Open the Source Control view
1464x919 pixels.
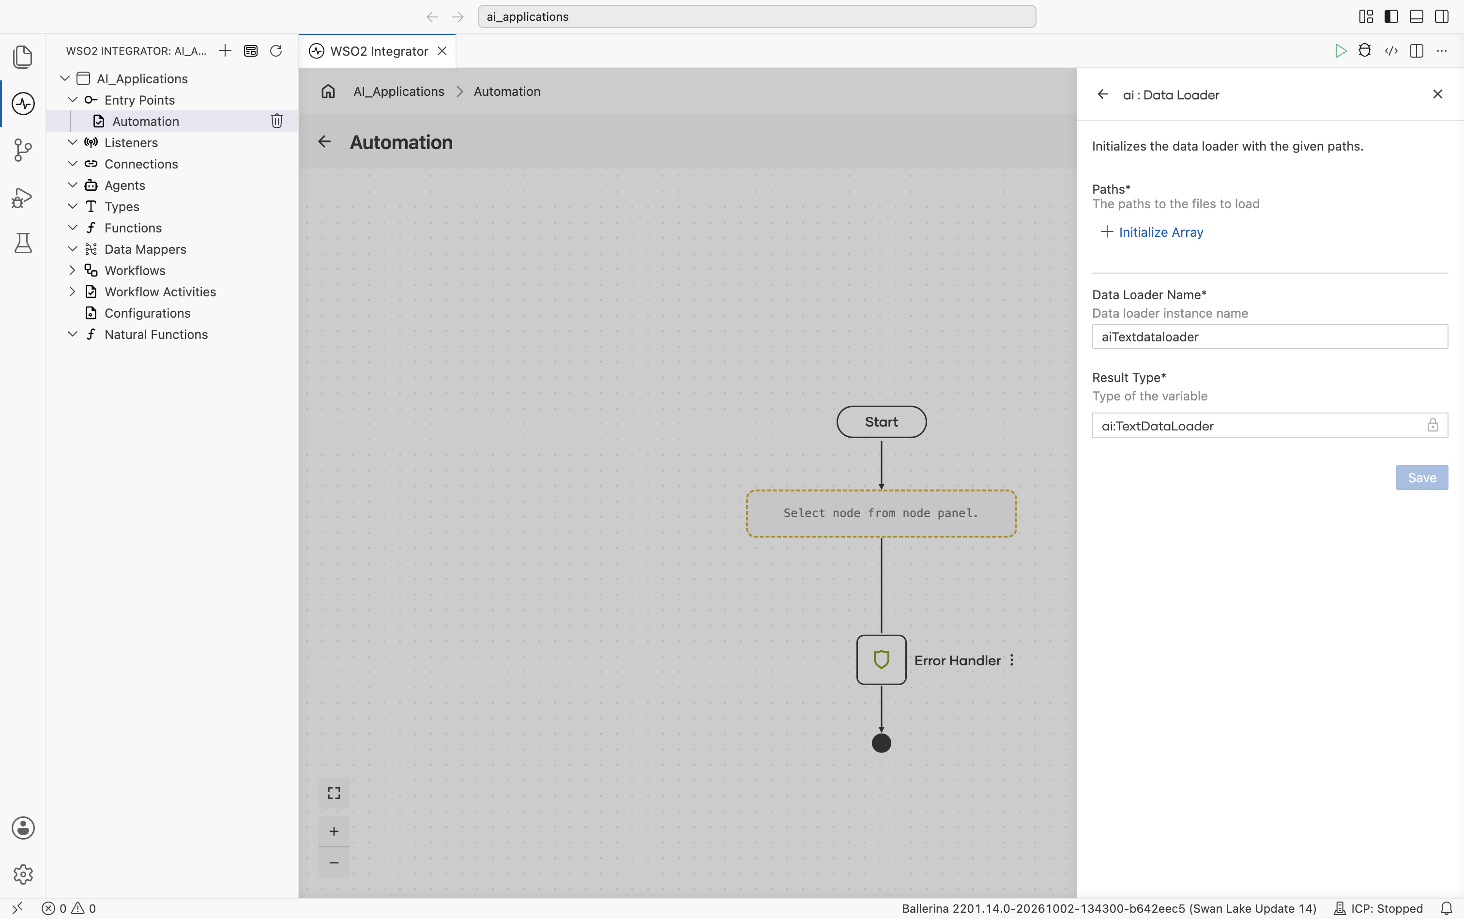(x=22, y=150)
